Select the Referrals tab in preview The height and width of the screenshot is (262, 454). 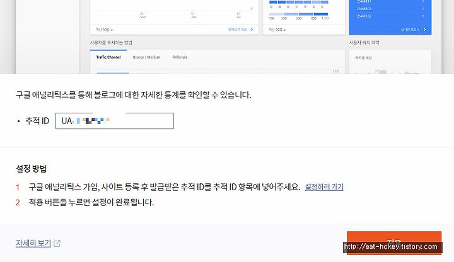coord(180,57)
